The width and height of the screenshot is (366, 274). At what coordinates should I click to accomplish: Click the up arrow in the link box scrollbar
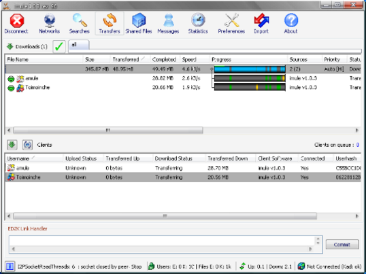[318, 239]
